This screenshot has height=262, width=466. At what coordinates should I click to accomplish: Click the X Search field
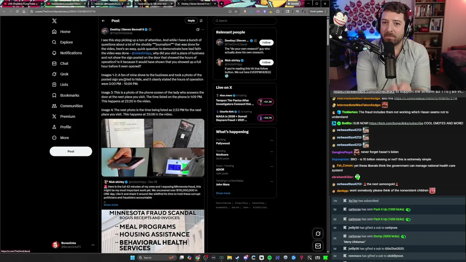coord(245,21)
